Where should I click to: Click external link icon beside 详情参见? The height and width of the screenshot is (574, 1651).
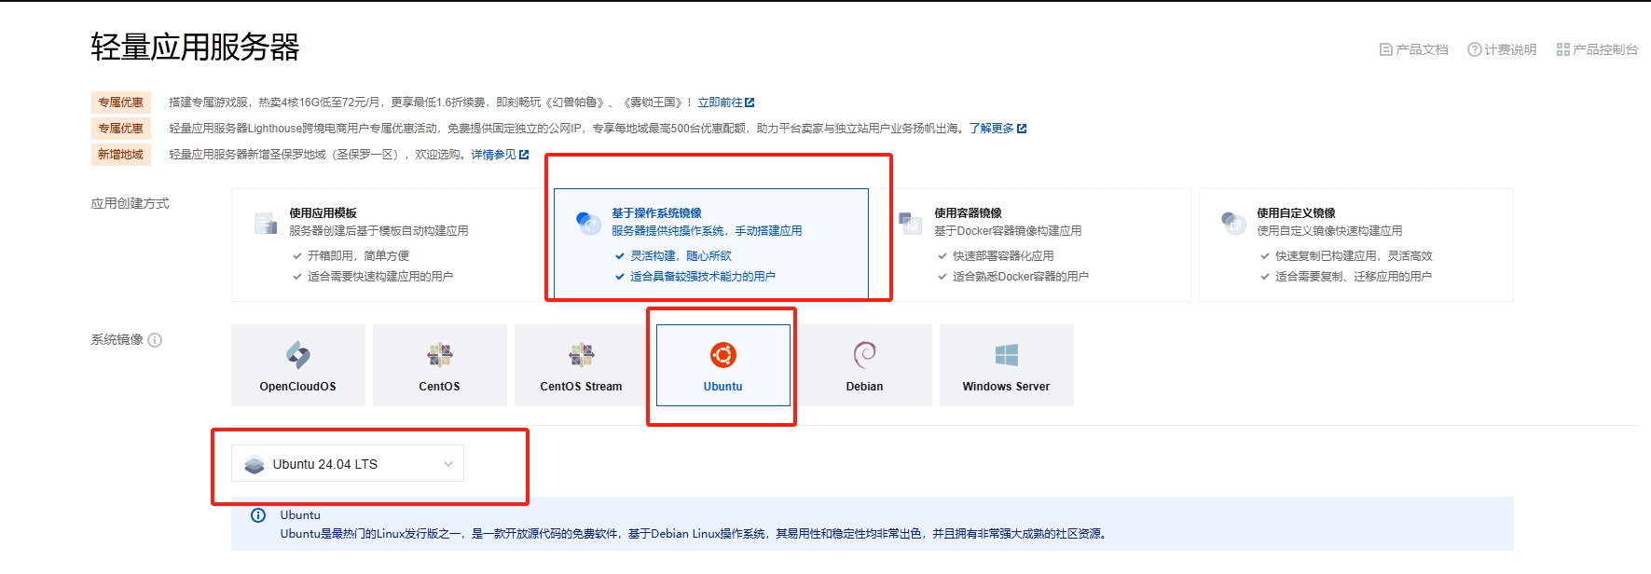tap(524, 155)
